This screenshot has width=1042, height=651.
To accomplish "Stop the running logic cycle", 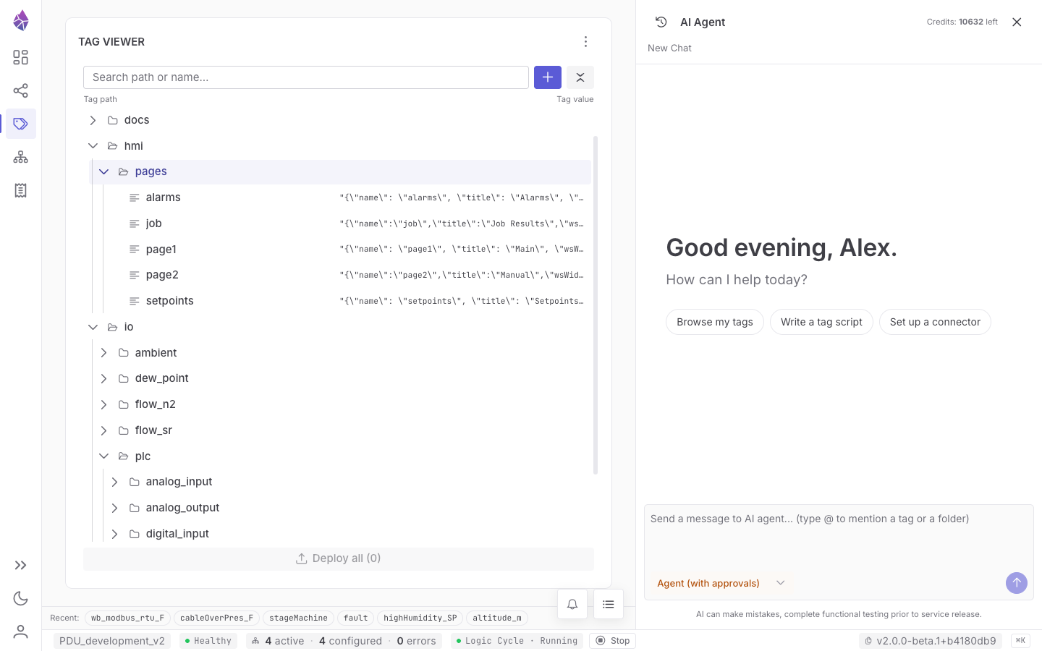I will [613, 641].
